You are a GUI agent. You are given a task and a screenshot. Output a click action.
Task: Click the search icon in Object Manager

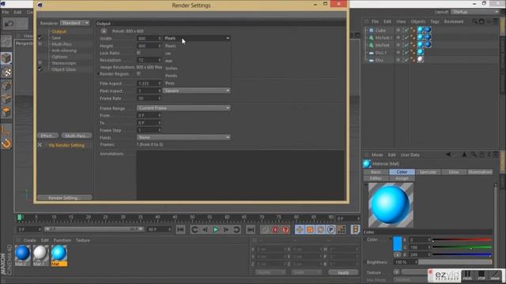tap(474, 21)
